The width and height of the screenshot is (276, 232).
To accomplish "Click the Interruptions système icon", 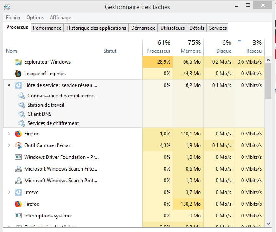I will (x=18, y=216).
